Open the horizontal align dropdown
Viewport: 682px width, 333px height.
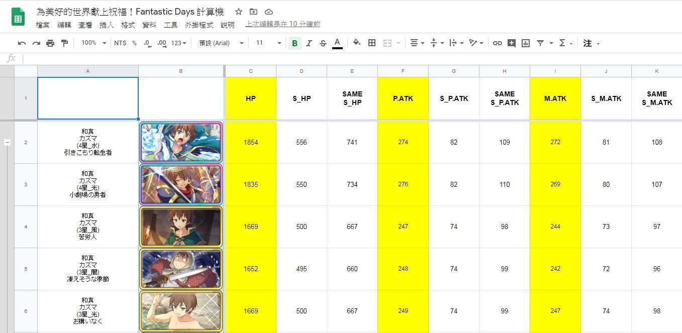[x=417, y=43]
